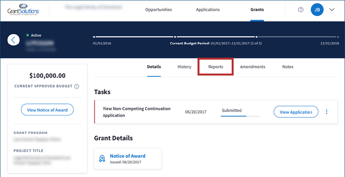Open the History tab
The width and height of the screenshot is (345, 177).
click(x=184, y=67)
